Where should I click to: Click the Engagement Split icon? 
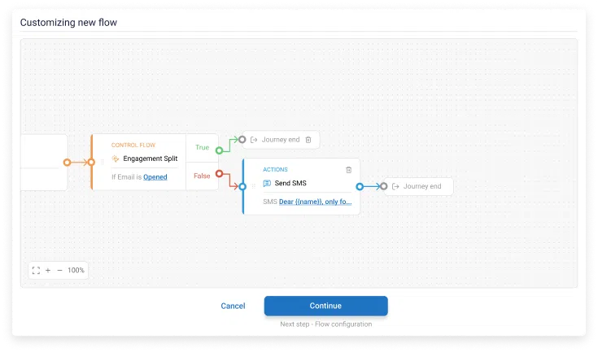(x=115, y=159)
